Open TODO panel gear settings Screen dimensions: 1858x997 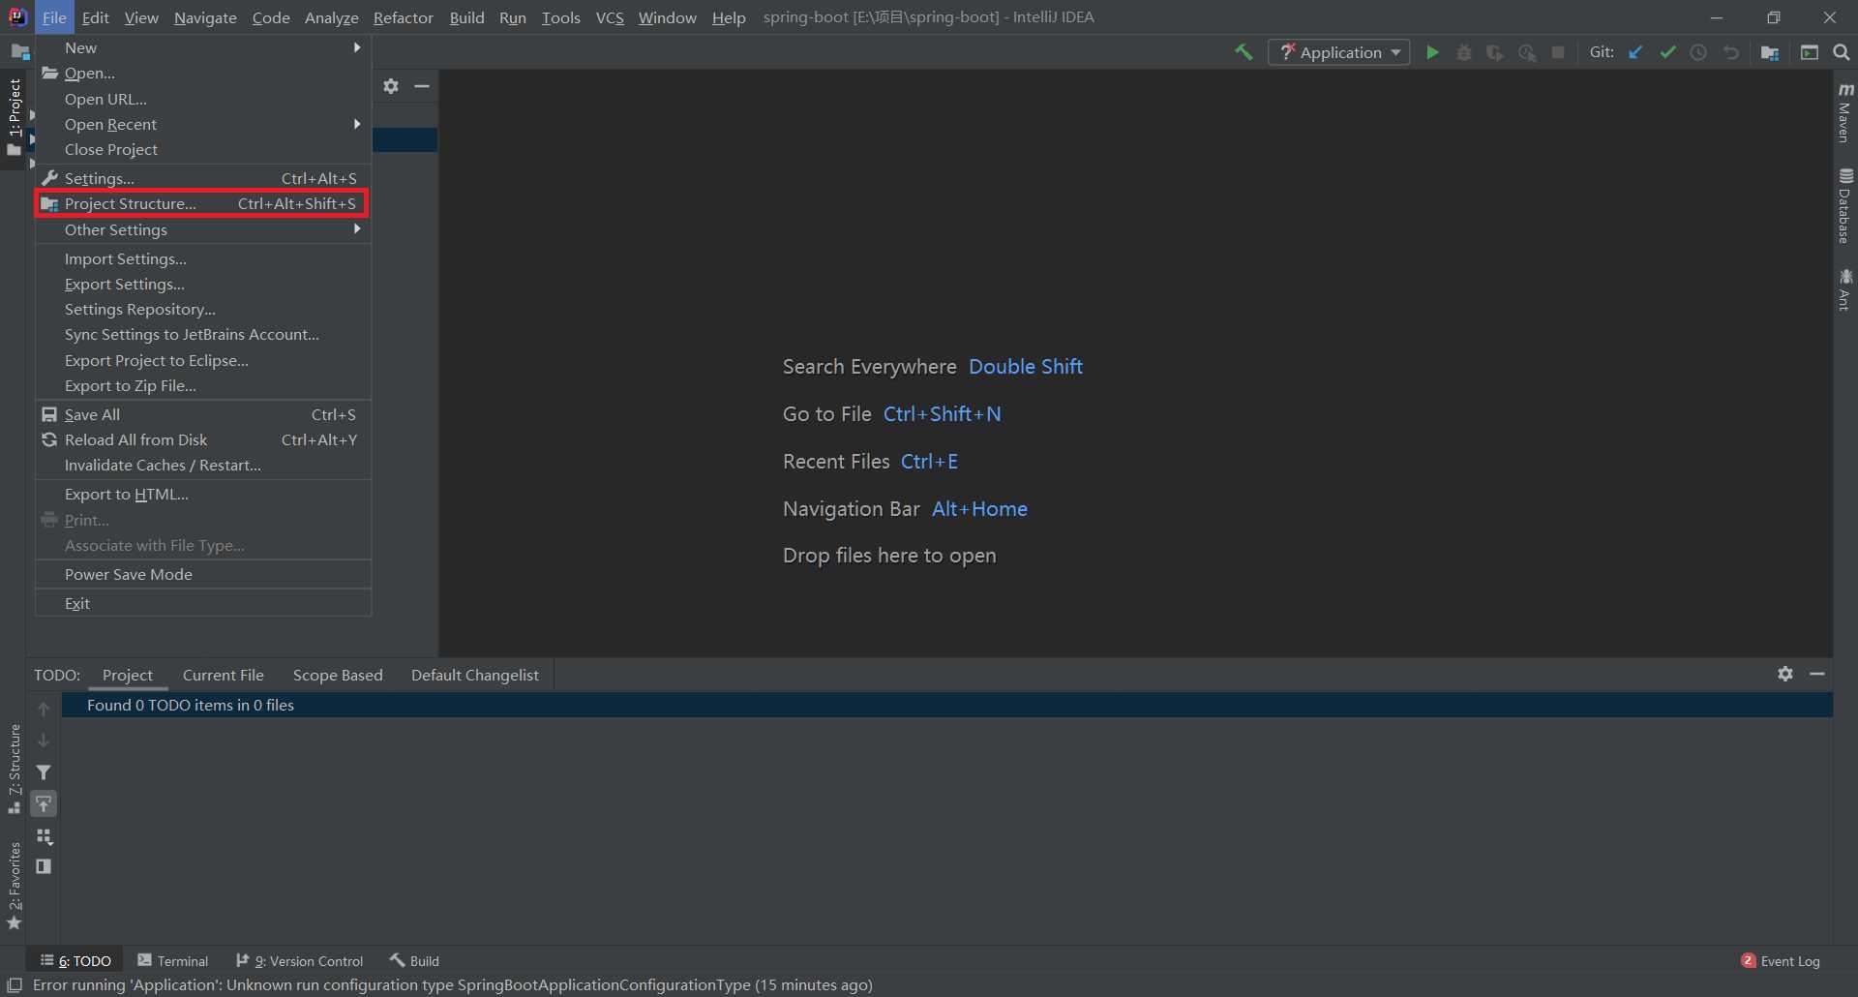[x=1785, y=674]
